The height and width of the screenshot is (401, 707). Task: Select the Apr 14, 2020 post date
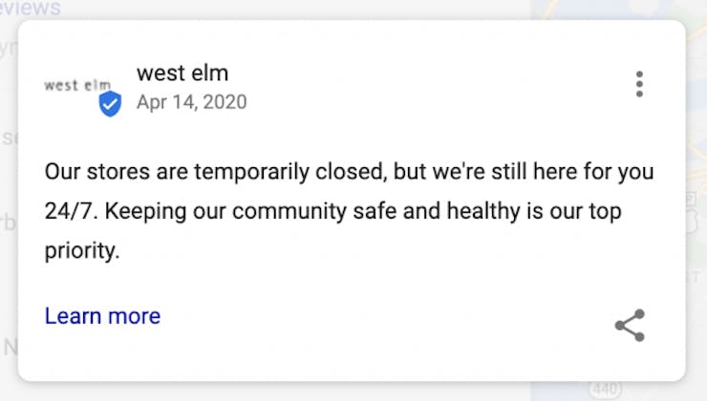192,102
